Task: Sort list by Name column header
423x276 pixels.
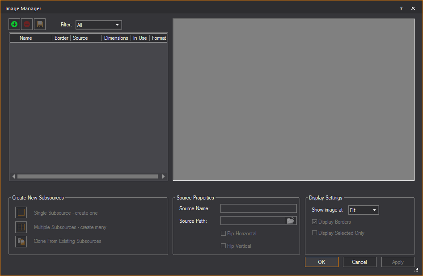Action: [x=26, y=38]
